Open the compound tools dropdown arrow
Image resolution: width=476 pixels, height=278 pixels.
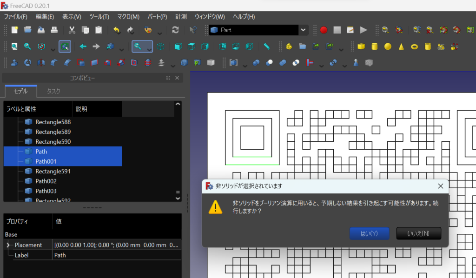(245, 66)
